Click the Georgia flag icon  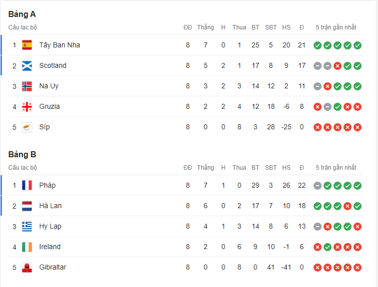(27, 106)
